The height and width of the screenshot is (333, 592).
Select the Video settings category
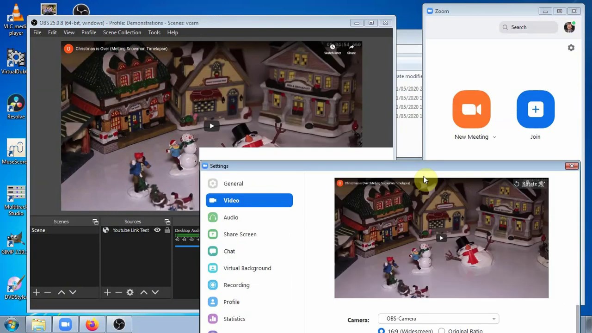click(249, 200)
